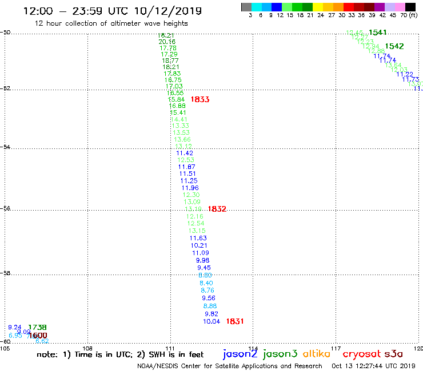Click the cyan 6 ft legend swatch
The image size is (423, 371).
pyautogui.click(x=256, y=7)
